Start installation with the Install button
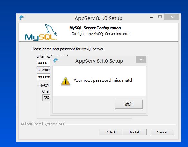The image size is (188, 147). (135, 132)
